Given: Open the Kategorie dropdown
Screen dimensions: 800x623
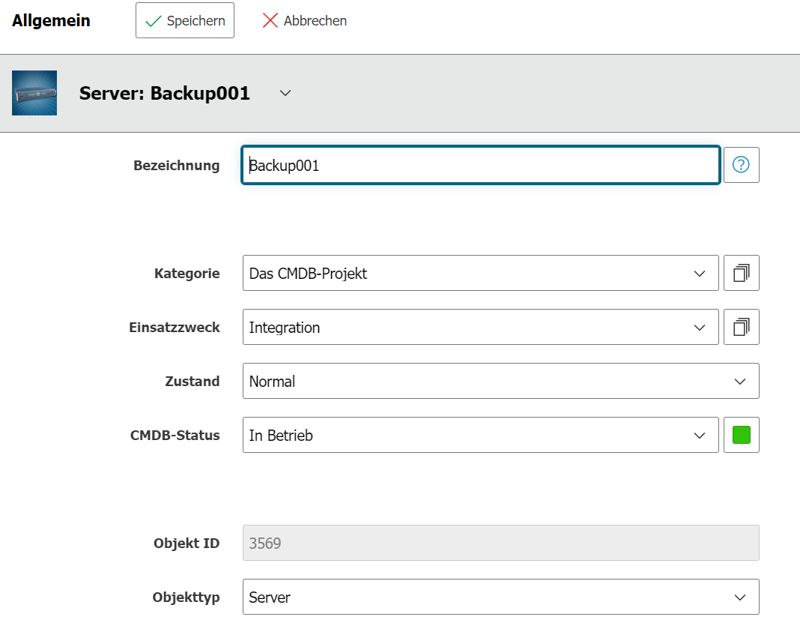Looking at the screenshot, I should point(480,273).
